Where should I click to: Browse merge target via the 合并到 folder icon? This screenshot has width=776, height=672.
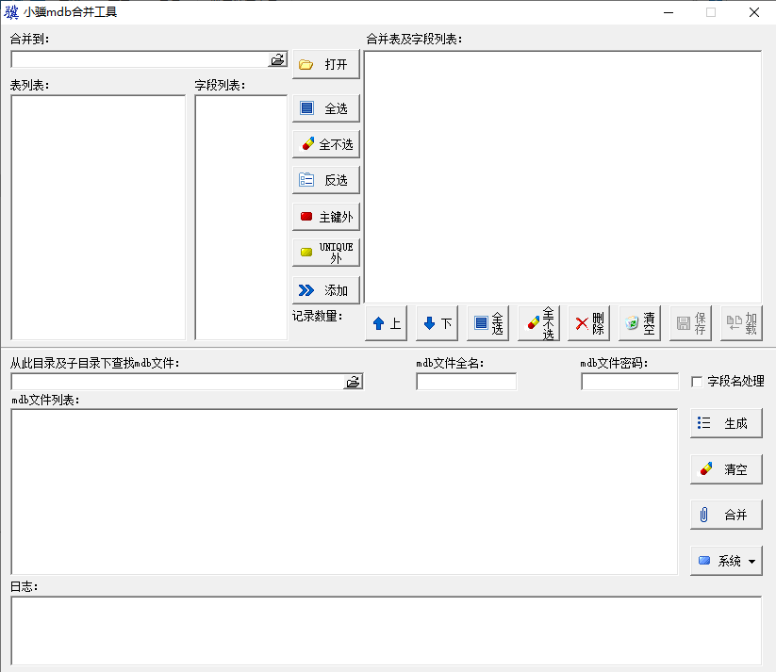(x=277, y=58)
